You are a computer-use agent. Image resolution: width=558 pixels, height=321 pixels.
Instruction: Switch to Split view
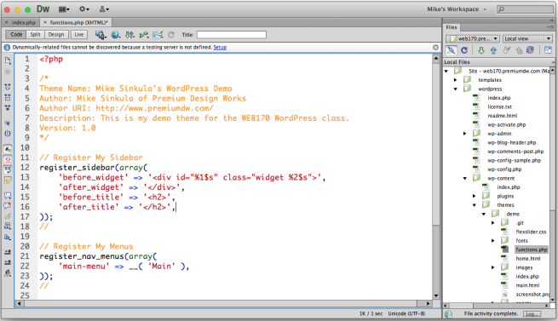(x=35, y=35)
